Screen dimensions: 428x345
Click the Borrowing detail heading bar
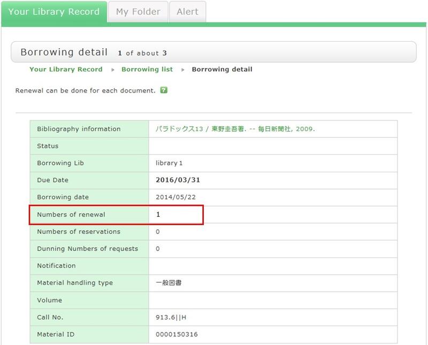click(213, 52)
